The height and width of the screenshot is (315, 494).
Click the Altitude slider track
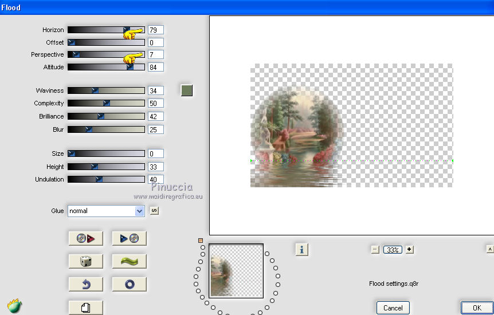tap(106, 67)
